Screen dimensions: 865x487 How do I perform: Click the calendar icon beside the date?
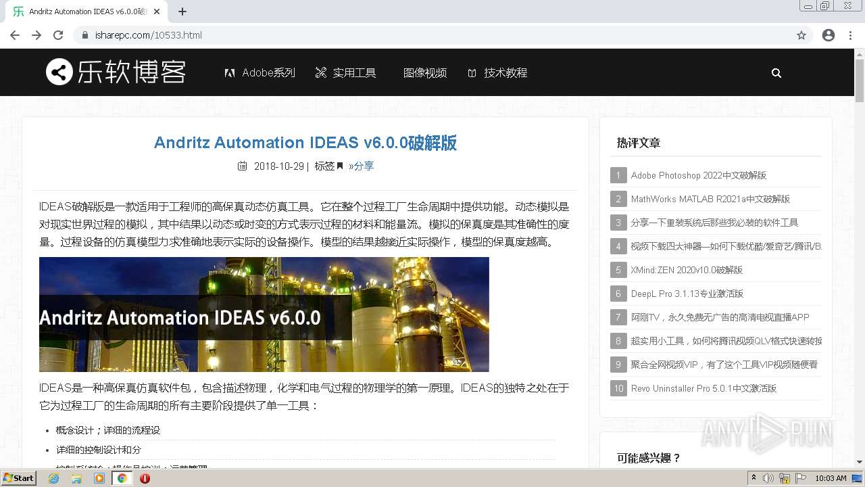[242, 166]
